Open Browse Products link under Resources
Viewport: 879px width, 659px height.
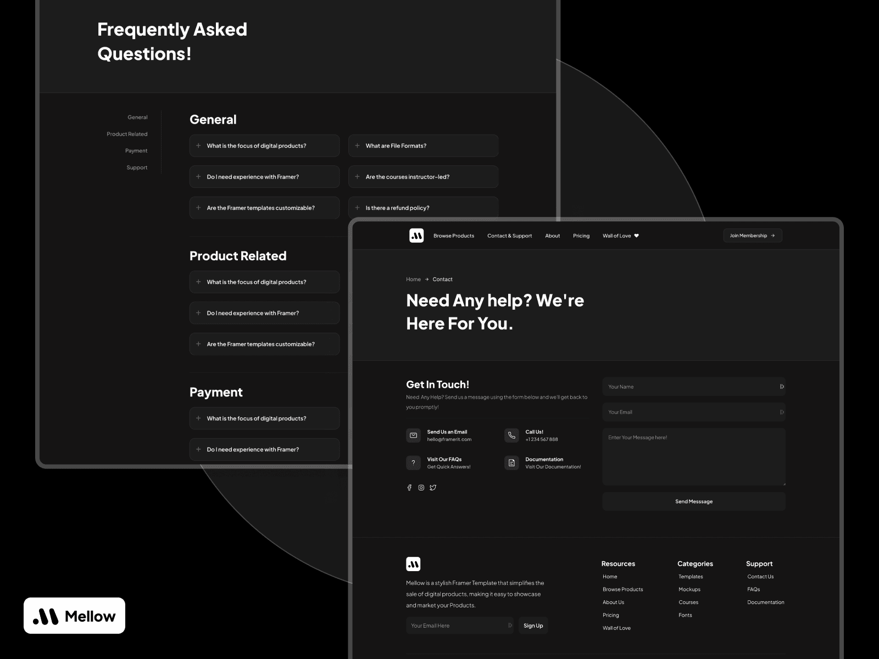622,589
